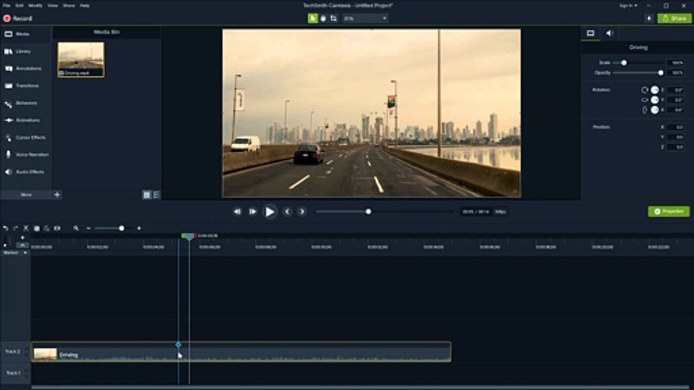The width and height of the screenshot is (694, 390).
Task: Switch Media Bin to list view
Action: (x=156, y=195)
